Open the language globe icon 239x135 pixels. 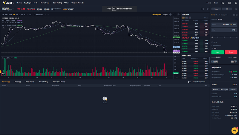[236, 3]
